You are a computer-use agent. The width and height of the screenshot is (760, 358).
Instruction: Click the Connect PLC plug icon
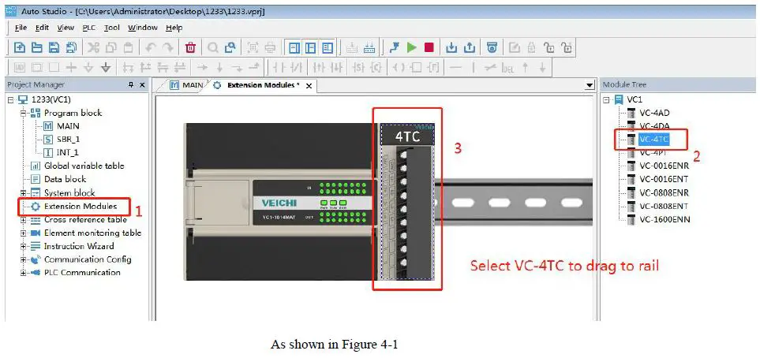[395, 47]
